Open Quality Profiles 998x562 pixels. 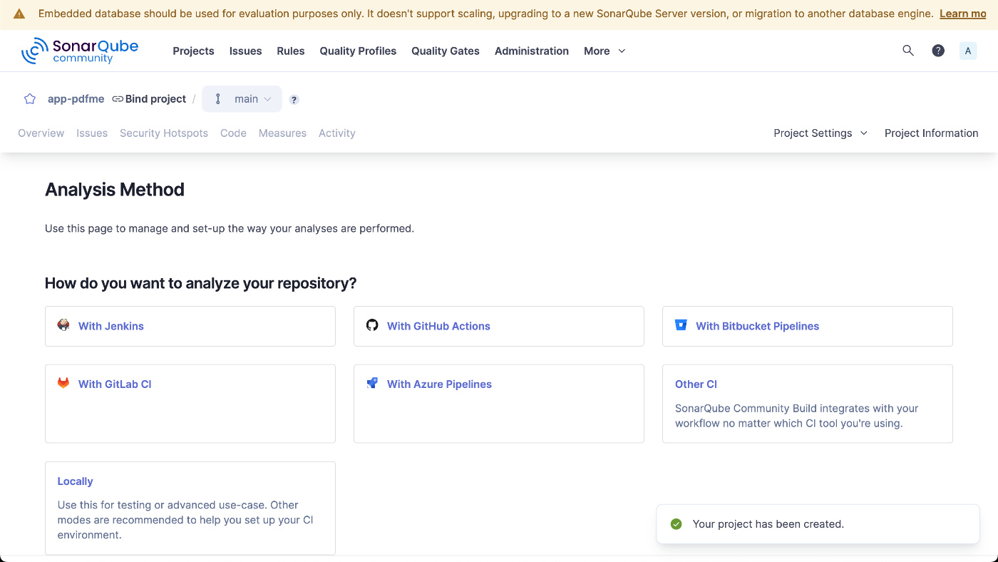pos(358,51)
